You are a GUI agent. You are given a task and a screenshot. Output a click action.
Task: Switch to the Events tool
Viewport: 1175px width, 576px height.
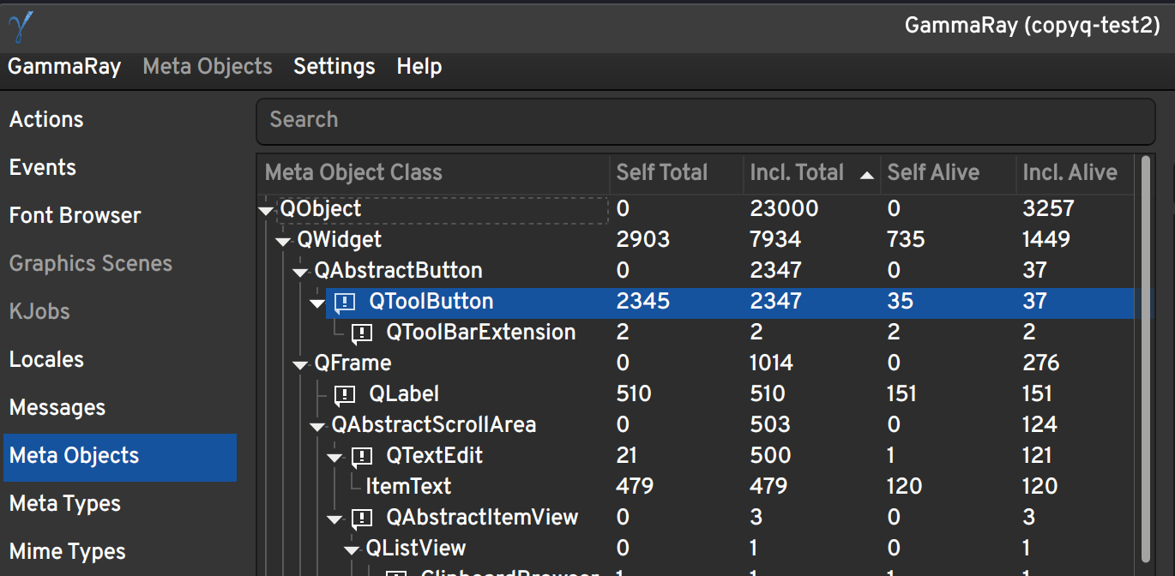[x=120, y=167]
